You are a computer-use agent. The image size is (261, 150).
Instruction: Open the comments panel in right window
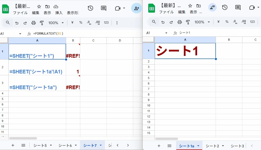point(238,7)
